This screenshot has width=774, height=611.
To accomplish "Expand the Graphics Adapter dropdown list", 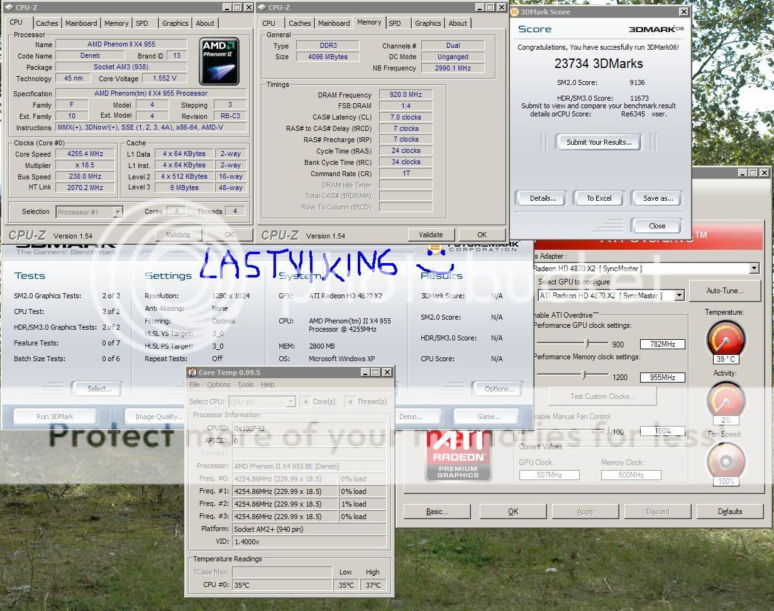I will pyautogui.click(x=754, y=269).
